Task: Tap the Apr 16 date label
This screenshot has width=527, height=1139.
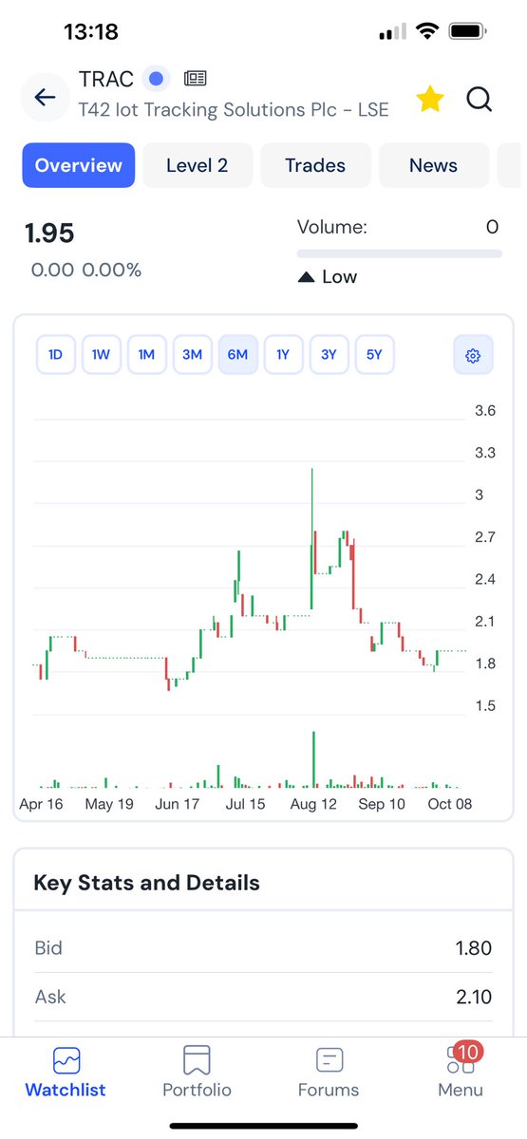Action: click(41, 804)
